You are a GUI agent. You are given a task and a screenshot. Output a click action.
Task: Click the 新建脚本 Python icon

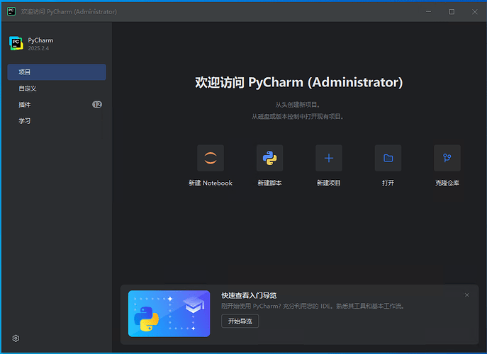269,158
